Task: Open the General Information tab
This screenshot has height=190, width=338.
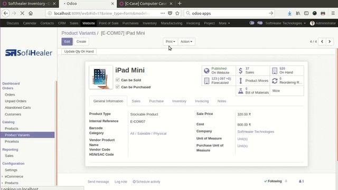Action: [108, 101]
